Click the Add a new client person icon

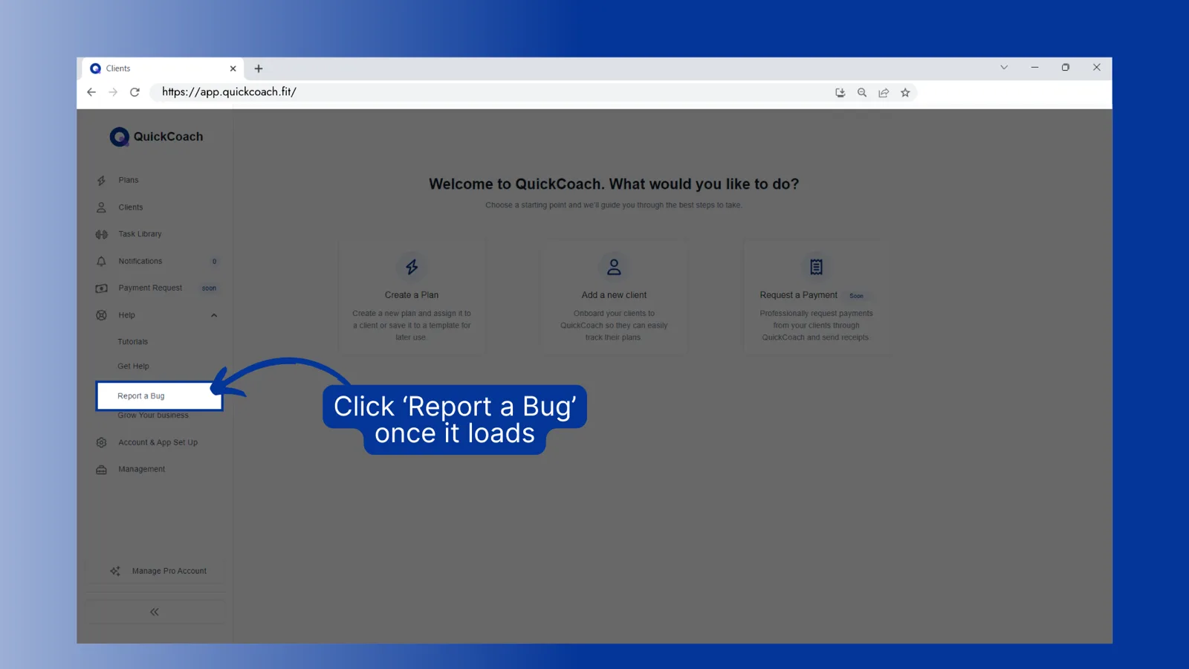pyautogui.click(x=614, y=267)
